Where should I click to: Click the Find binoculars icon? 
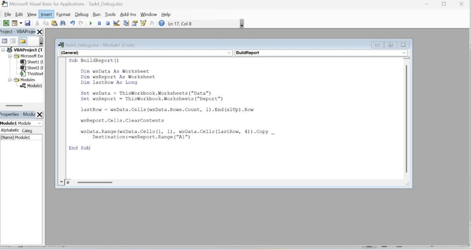click(62, 24)
